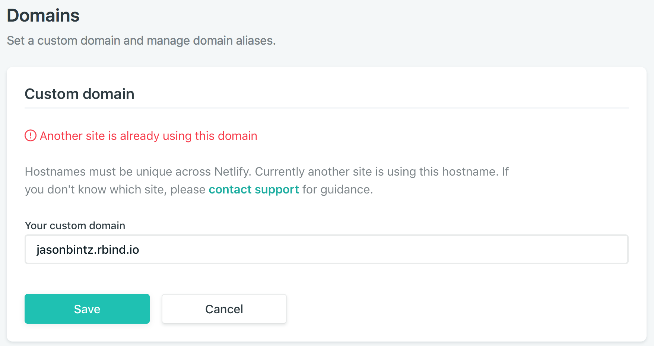Image resolution: width=654 pixels, height=346 pixels.
Task: Click the Custom domain section heading
Action: [79, 94]
